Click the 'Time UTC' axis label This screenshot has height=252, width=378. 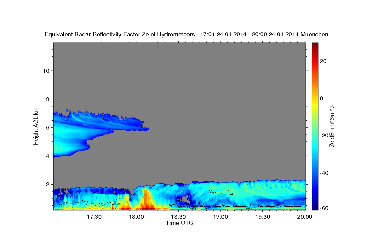(x=179, y=223)
